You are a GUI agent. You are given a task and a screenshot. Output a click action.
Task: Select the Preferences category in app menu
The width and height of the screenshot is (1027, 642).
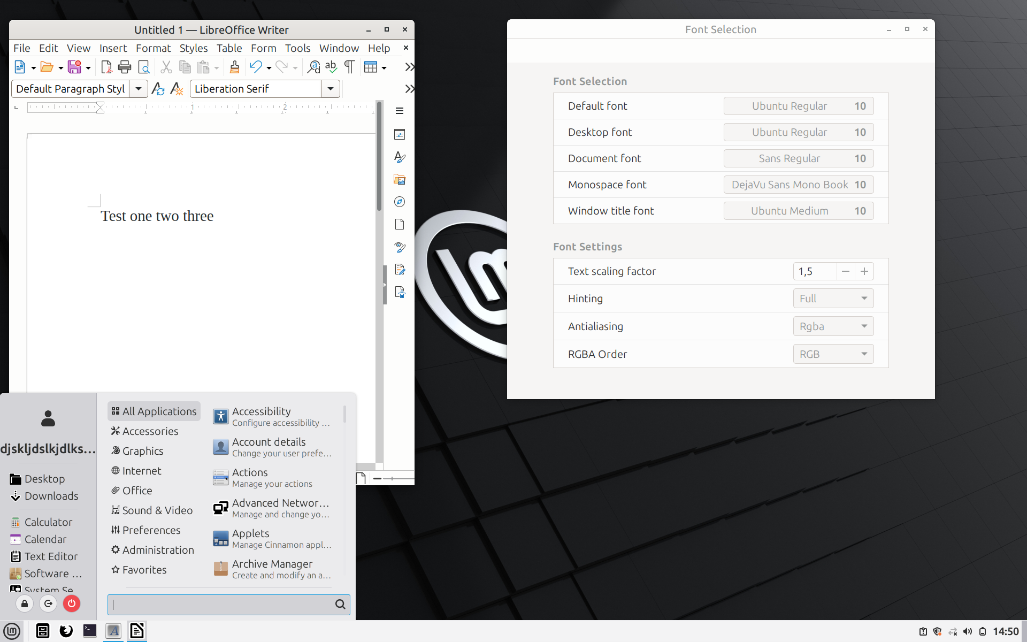point(154,530)
